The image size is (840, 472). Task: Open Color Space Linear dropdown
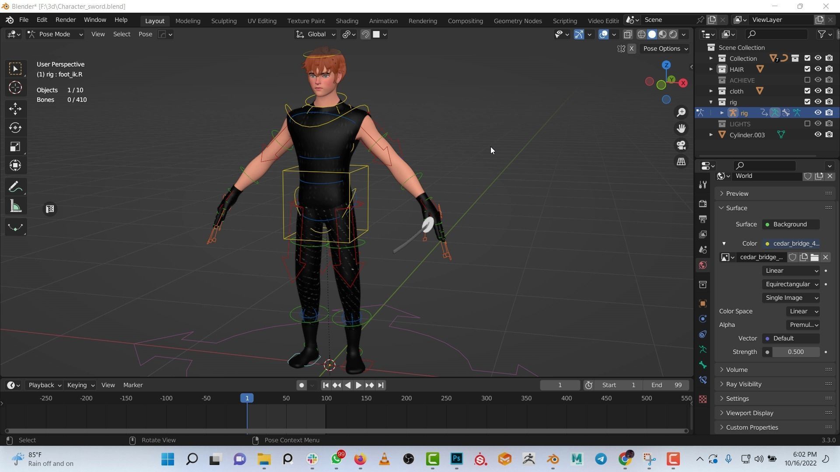coord(803,312)
